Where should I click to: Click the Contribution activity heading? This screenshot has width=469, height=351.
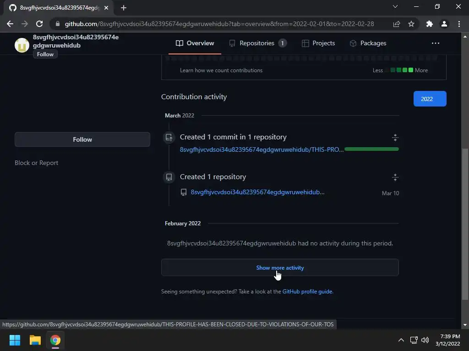[x=194, y=97]
